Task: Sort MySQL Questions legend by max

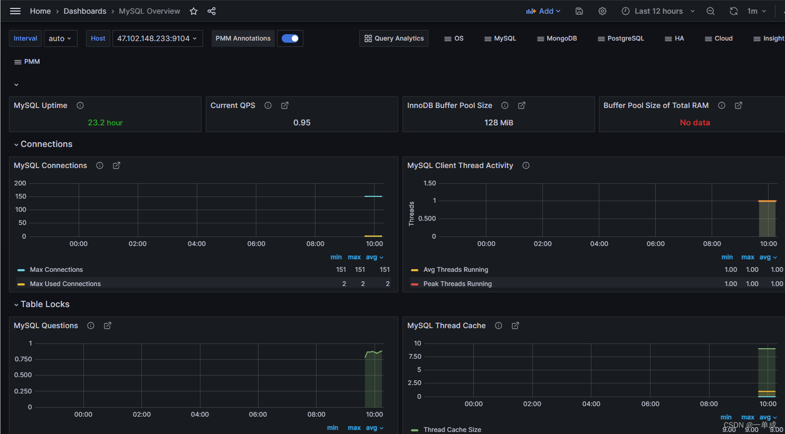Action: pyautogui.click(x=354, y=428)
